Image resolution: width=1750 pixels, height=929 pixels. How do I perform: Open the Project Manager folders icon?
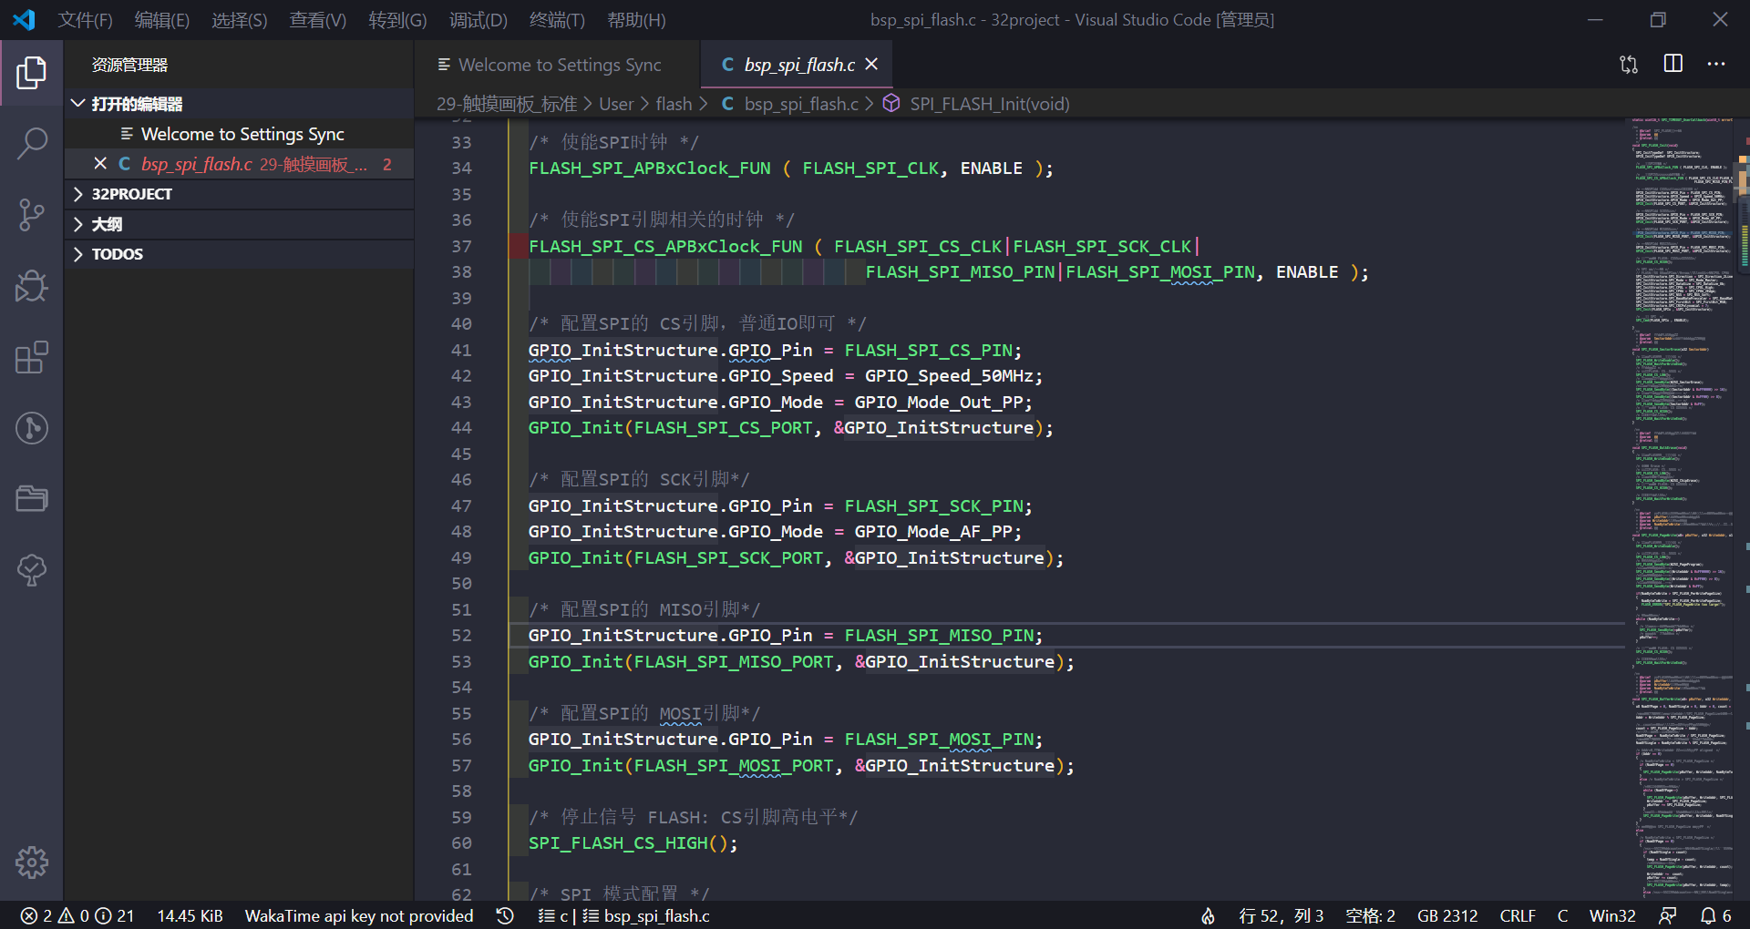pos(31,499)
